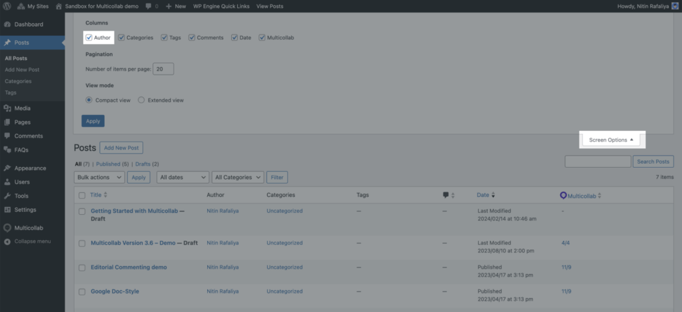This screenshot has width=682, height=312.
Task: Open My Sites in admin bar
Action: pos(33,6)
